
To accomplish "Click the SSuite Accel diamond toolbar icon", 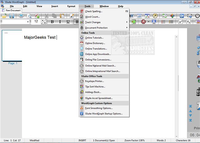I will point(172,16).
